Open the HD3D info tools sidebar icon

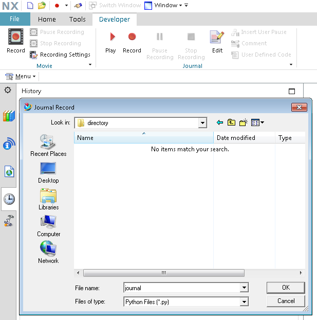pyautogui.click(x=9, y=144)
